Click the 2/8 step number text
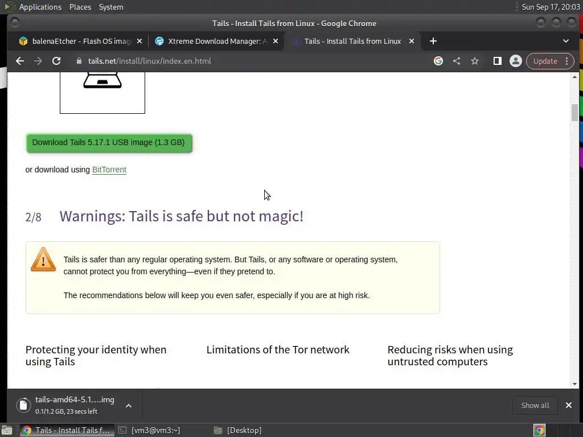 pos(33,217)
